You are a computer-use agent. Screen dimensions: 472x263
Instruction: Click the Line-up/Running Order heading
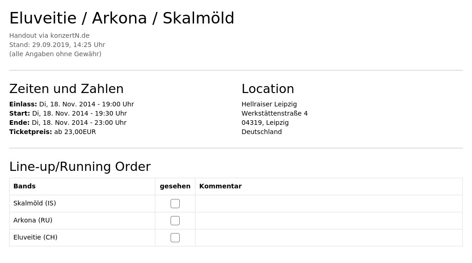point(80,167)
